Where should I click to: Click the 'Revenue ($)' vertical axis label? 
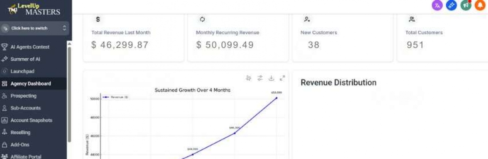point(88,145)
